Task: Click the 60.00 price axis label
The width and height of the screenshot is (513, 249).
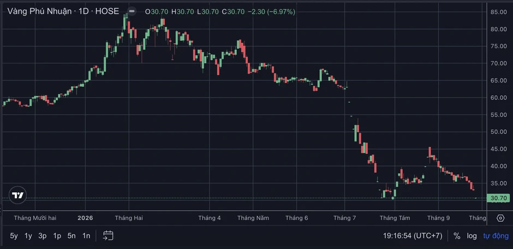Action: pyautogui.click(x=499, y=98)
